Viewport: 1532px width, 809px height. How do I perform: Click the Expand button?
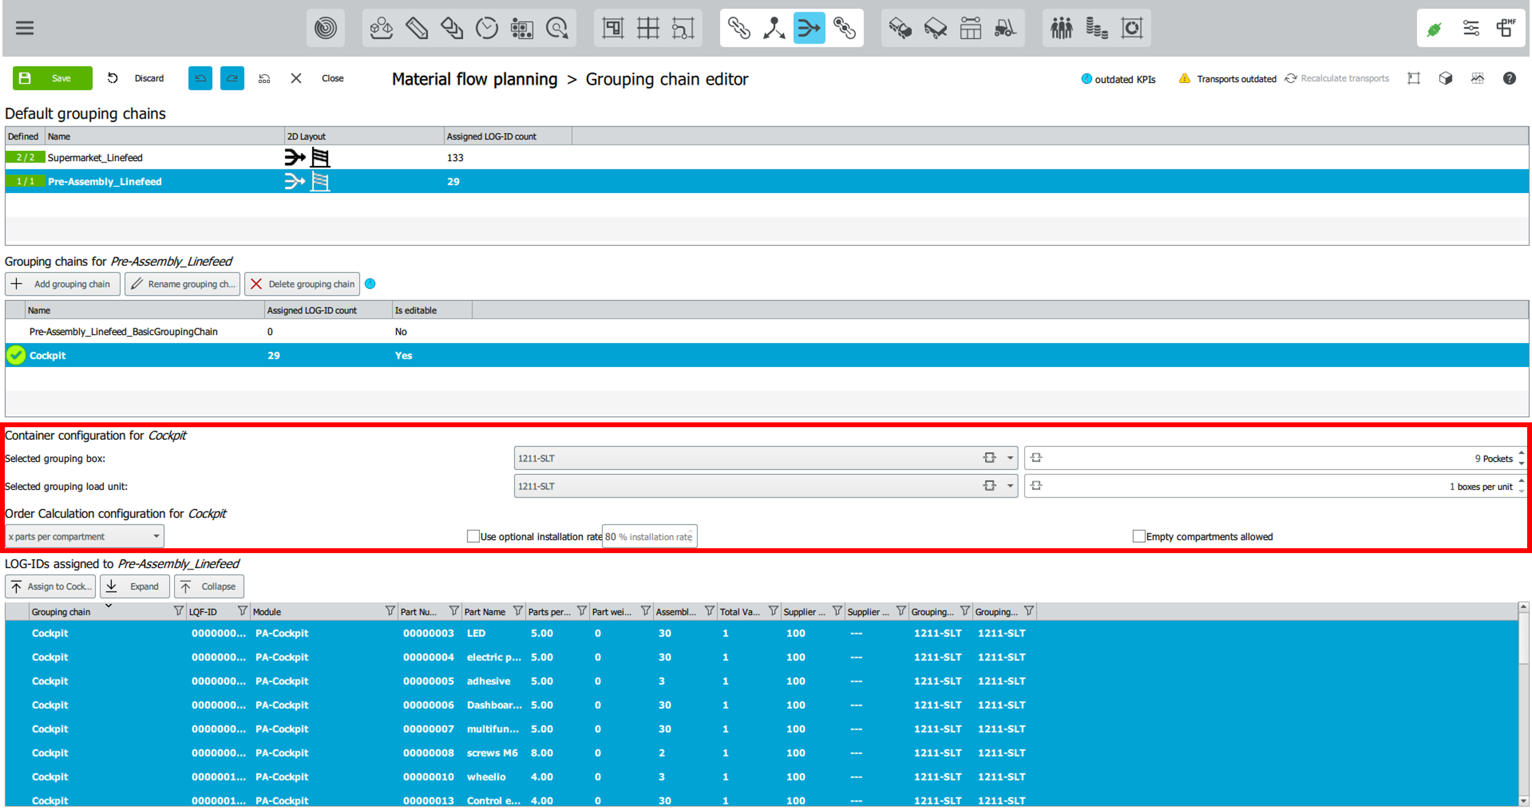click(x=135, y=586)
